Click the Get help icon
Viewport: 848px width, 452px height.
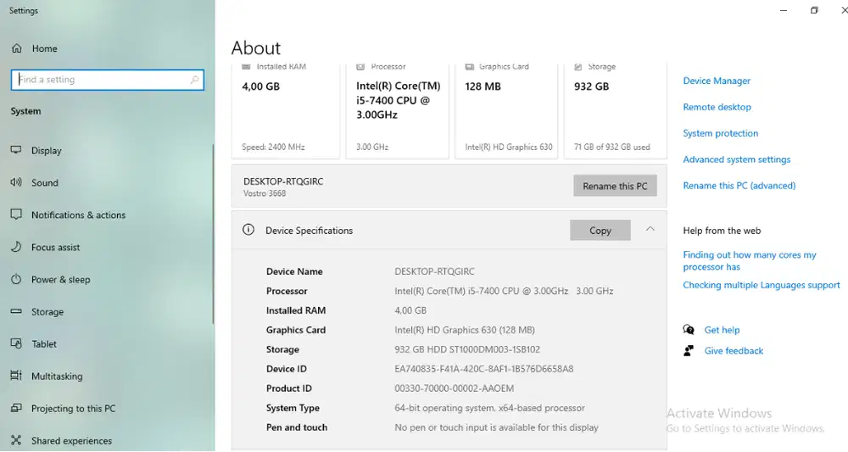point(689,330)
